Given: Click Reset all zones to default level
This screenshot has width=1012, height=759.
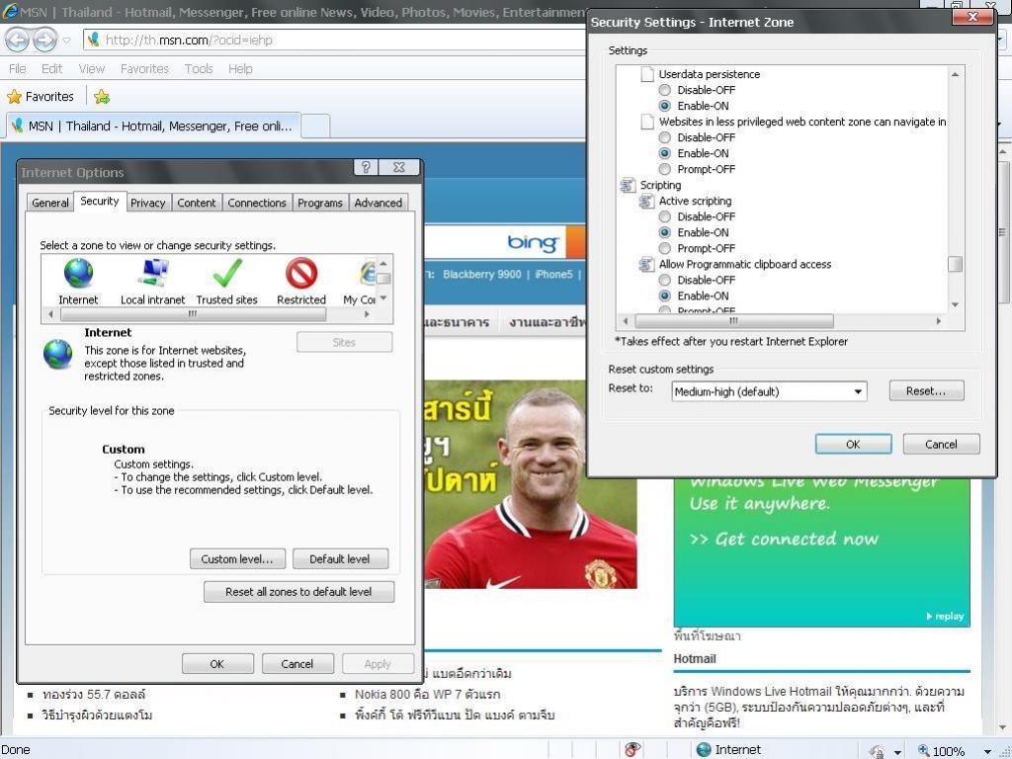Looking at the screenshot, I should (x=298, y=592).
